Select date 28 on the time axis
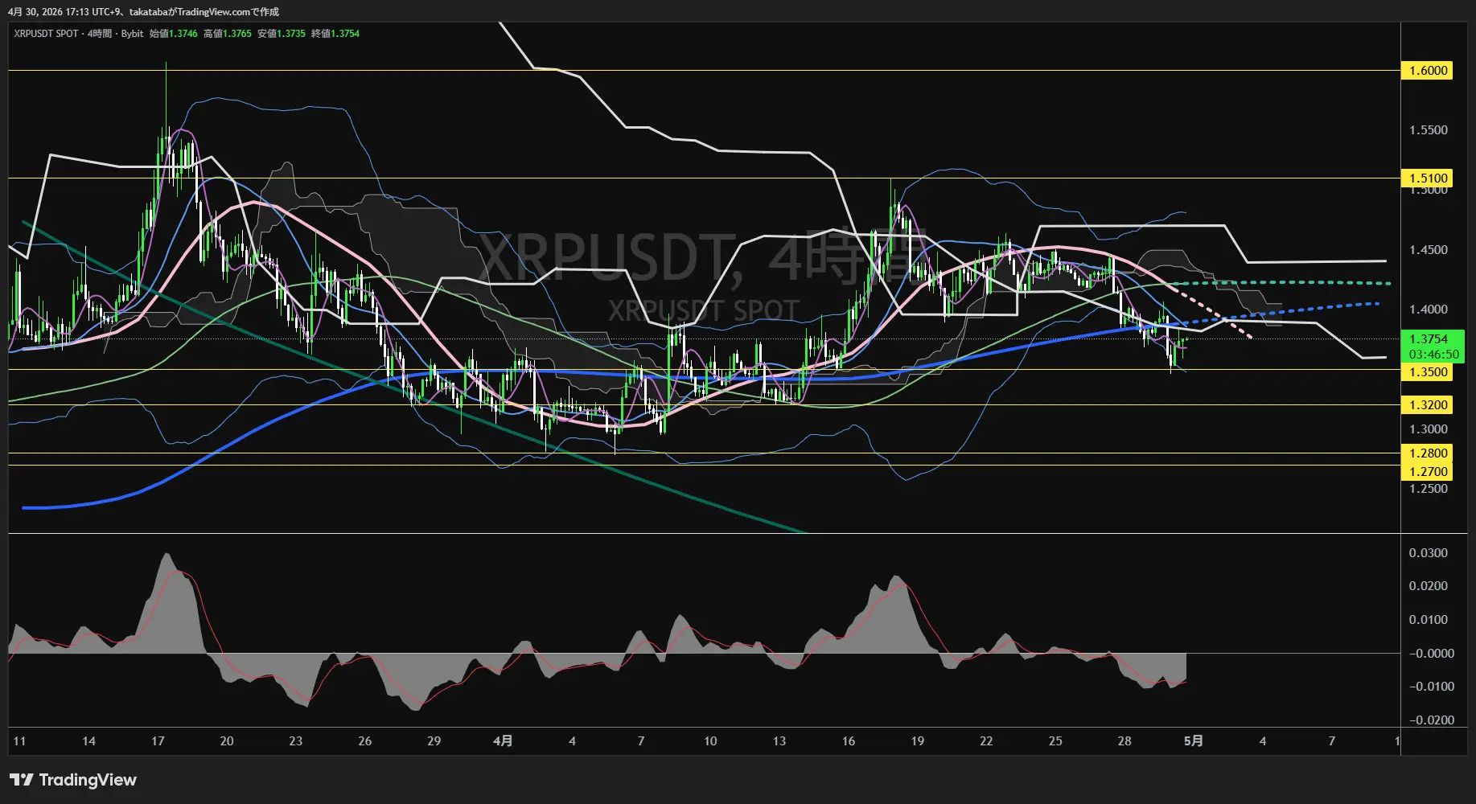Image resolution: width=1476 pixels, height=804 pixels. pos(1124,740)
